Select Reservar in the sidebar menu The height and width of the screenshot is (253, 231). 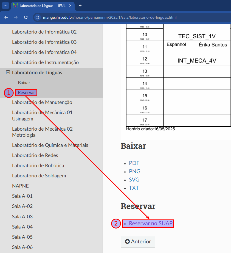click(x=26, y=93)
